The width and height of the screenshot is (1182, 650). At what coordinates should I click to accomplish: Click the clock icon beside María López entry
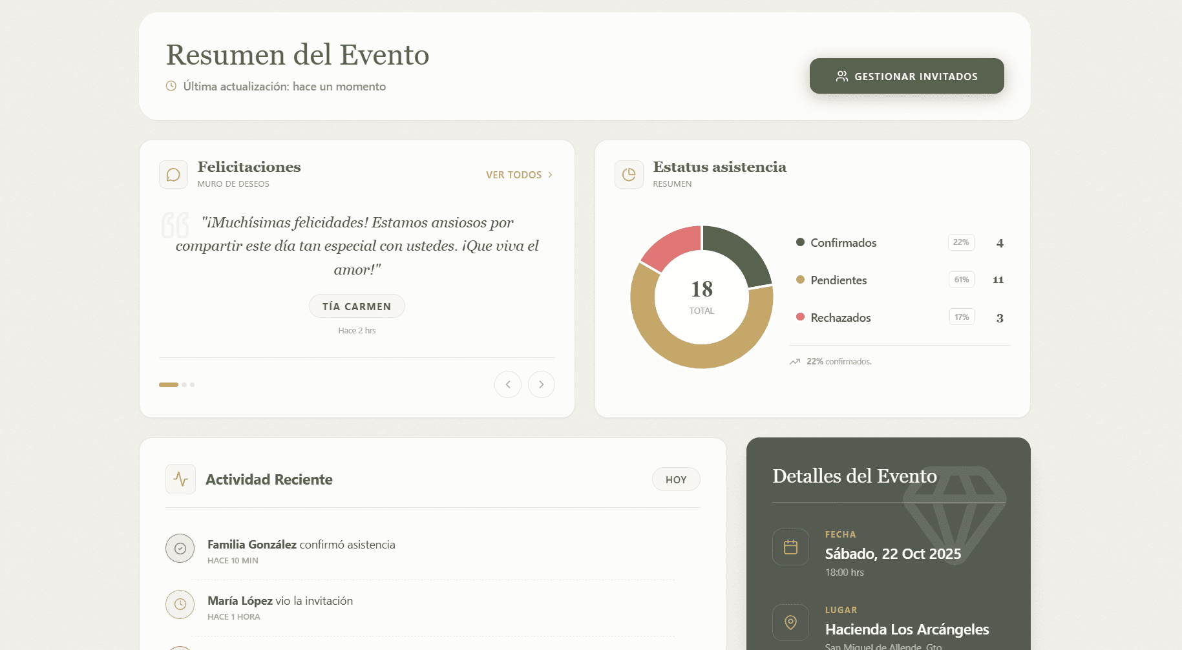180,604
